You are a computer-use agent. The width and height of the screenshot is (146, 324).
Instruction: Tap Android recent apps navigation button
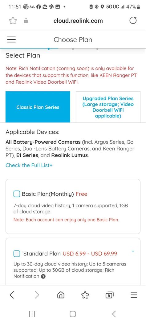click(x=32, y=314)
